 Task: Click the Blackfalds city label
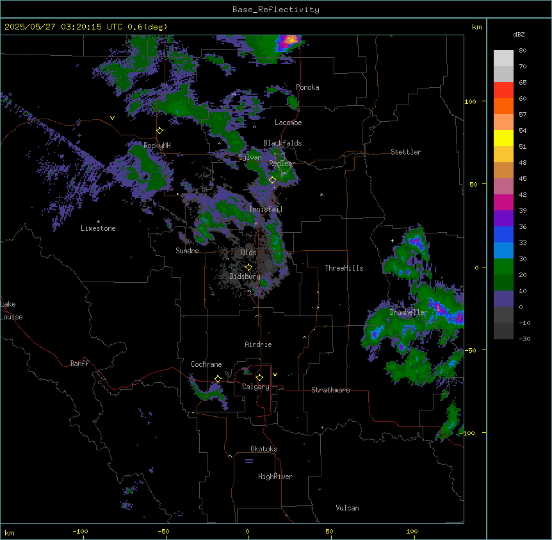[x=282, y=143]
